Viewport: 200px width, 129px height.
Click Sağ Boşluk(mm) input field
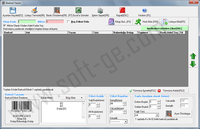point(92,105)
